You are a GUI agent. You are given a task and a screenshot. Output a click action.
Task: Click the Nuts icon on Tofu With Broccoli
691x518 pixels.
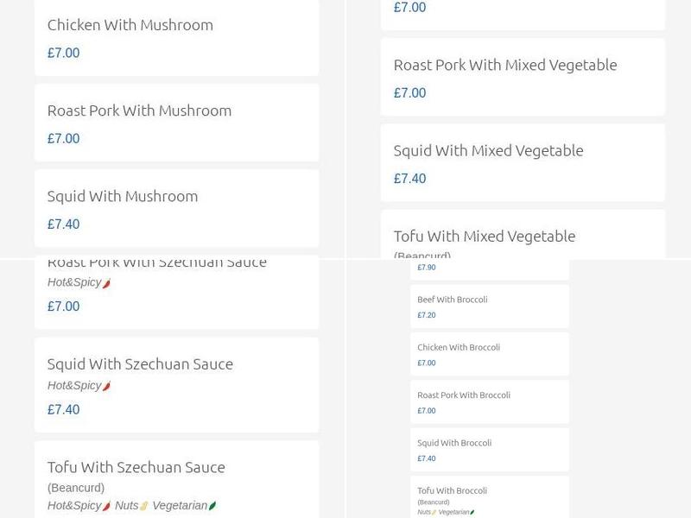(434, 511)
